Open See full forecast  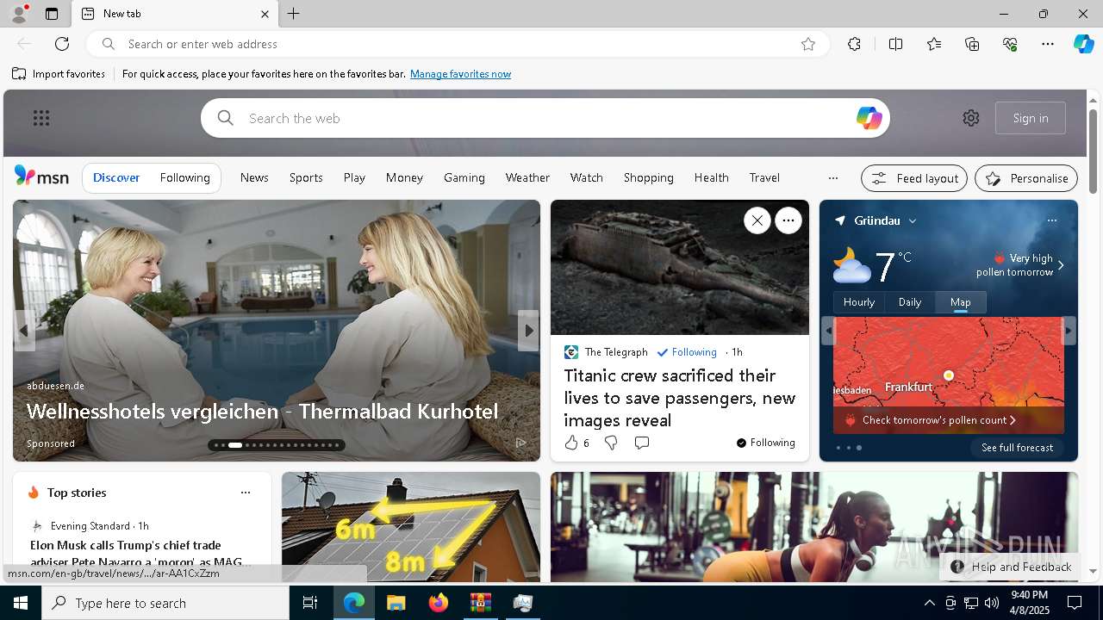tap(1017, 448)
